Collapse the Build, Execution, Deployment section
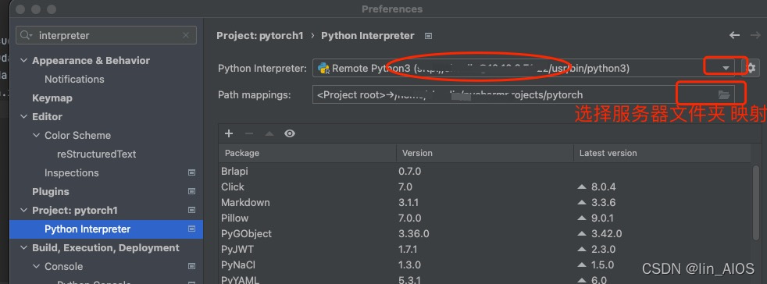The width and height of the screenshot is (767, 284). click(23, 248)
